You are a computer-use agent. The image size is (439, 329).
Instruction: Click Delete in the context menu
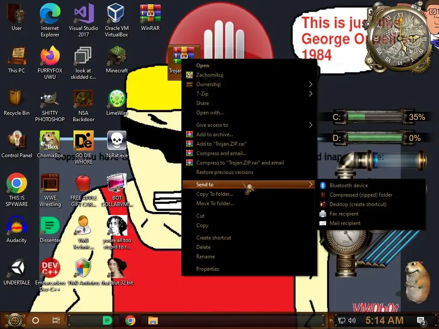(x=249, y=247)
